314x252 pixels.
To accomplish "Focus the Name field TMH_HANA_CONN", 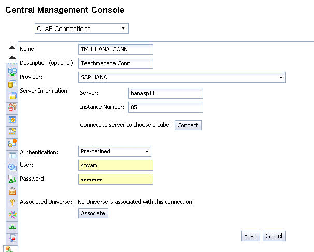I will pyautogui.click(x=116, y=49).
